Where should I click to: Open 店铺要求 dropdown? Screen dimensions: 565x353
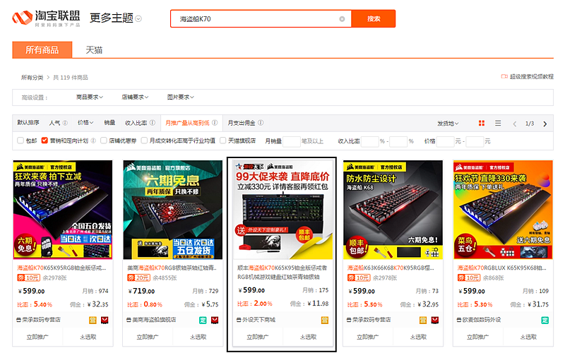[135, 97]
